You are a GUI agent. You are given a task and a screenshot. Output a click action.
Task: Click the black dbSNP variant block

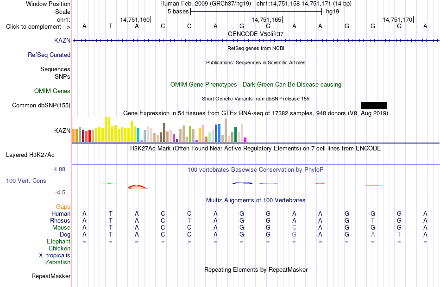click(374, 105)
